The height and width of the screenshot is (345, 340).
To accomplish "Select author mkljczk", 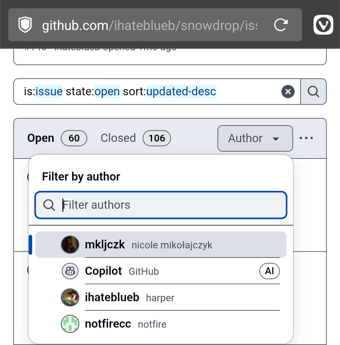I will click(161, 245).
